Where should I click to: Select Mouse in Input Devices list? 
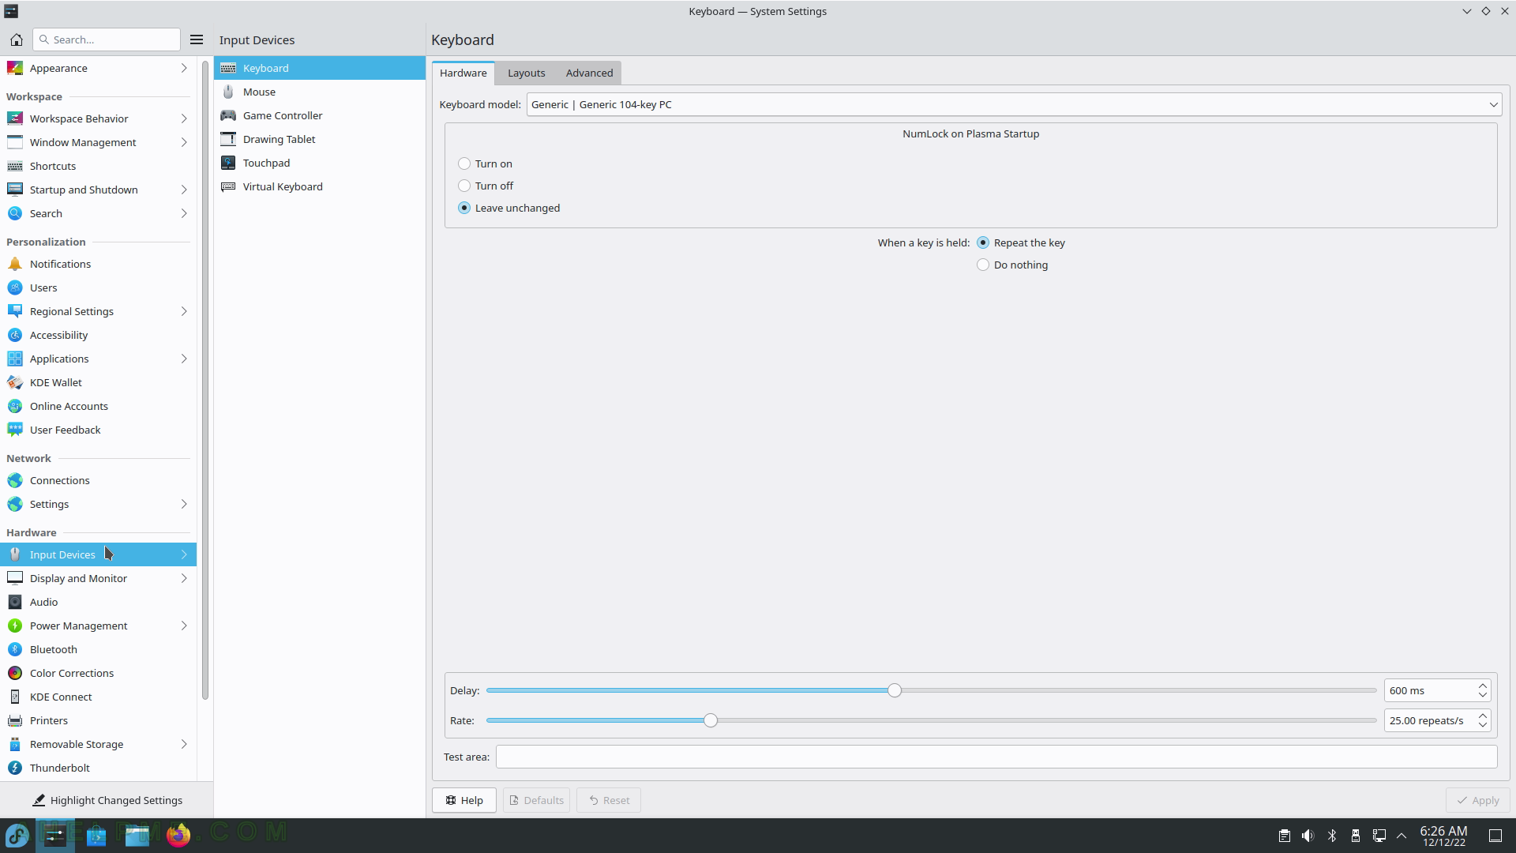click(x=320, y=92)
